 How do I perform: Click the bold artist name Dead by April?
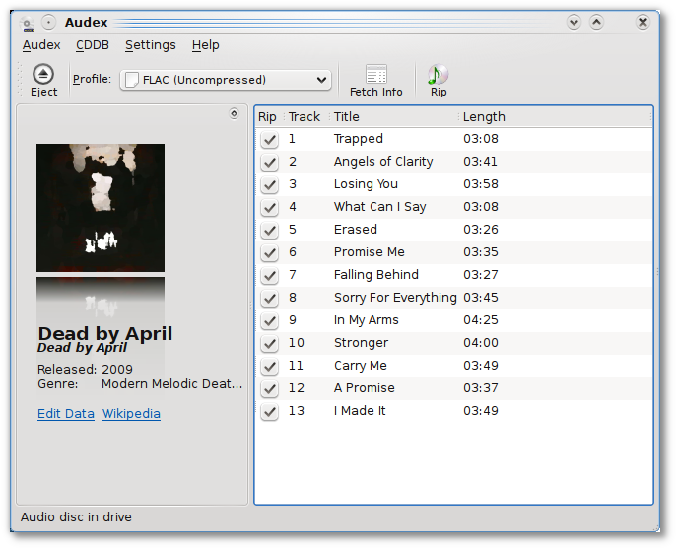click(104, 333)
